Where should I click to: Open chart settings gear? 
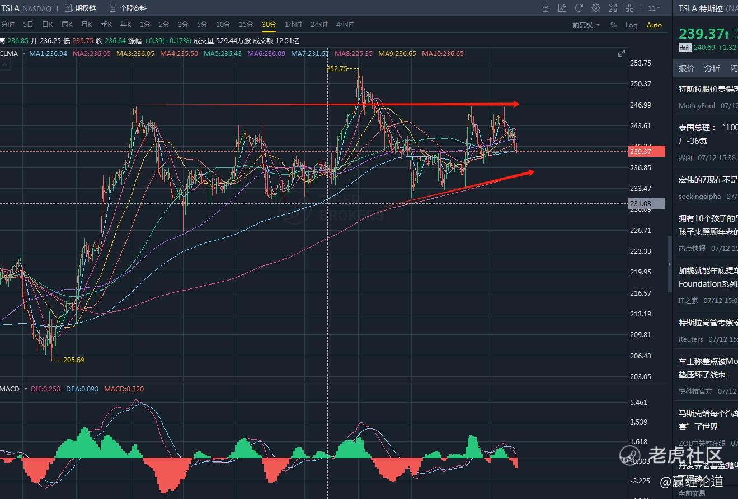coord(596,8)
